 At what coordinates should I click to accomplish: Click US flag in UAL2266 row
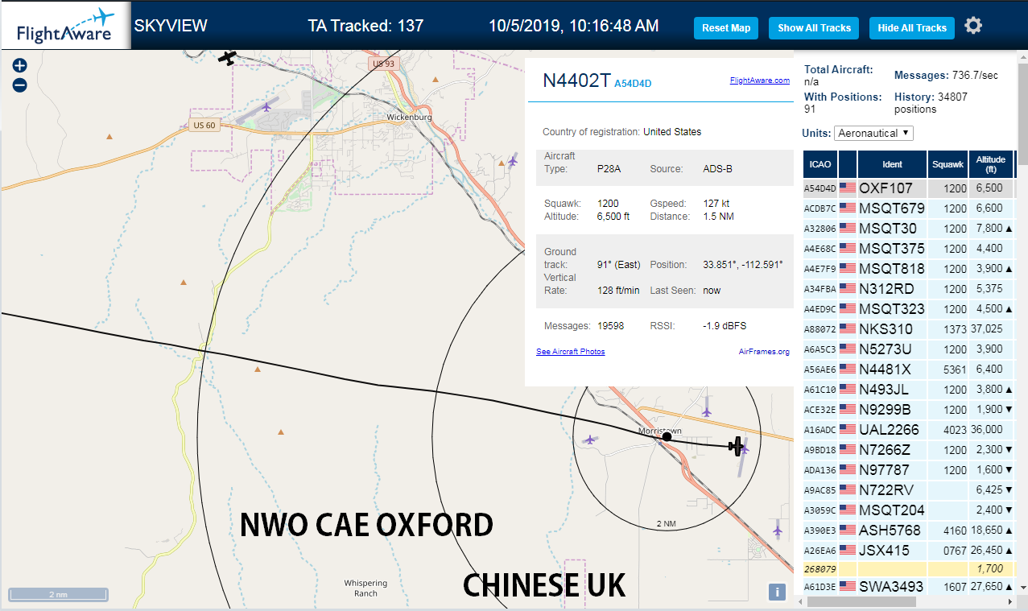[848, 429]
